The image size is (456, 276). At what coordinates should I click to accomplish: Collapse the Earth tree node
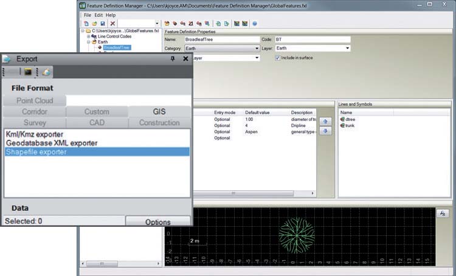(88, 42)
